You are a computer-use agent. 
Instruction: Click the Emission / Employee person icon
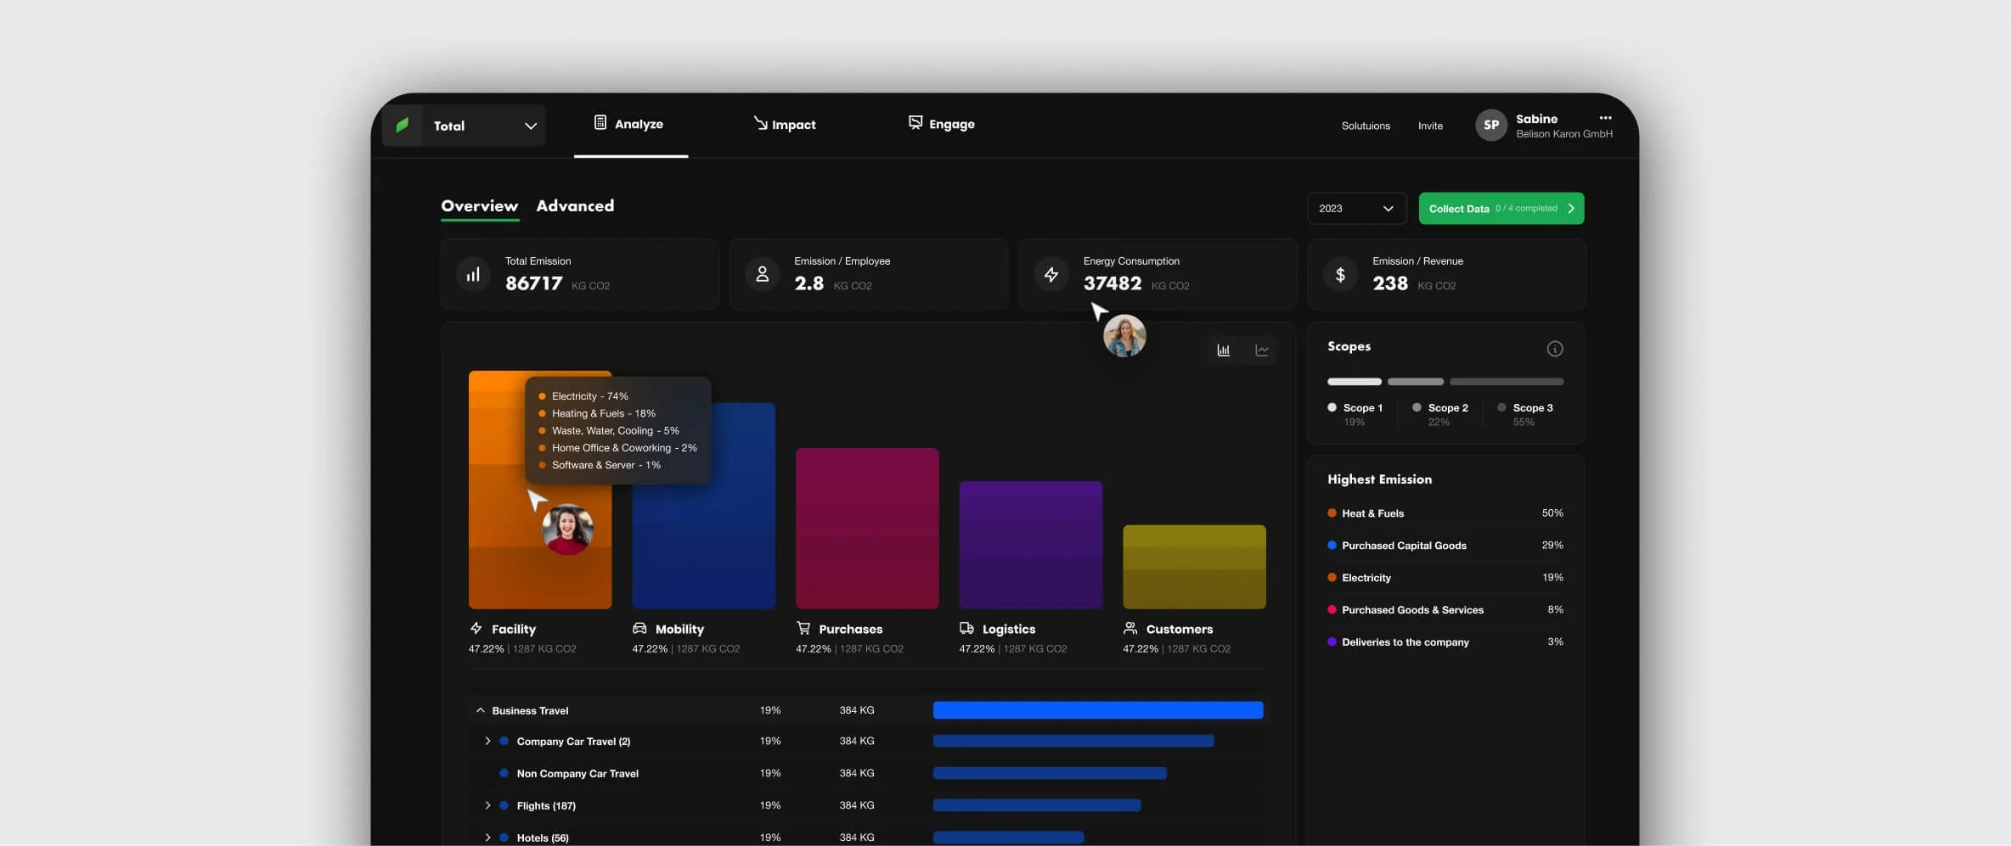click(x=762, y=274)
